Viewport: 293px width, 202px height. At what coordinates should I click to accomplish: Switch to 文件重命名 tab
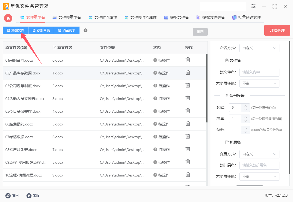click(x=32, y=17)
